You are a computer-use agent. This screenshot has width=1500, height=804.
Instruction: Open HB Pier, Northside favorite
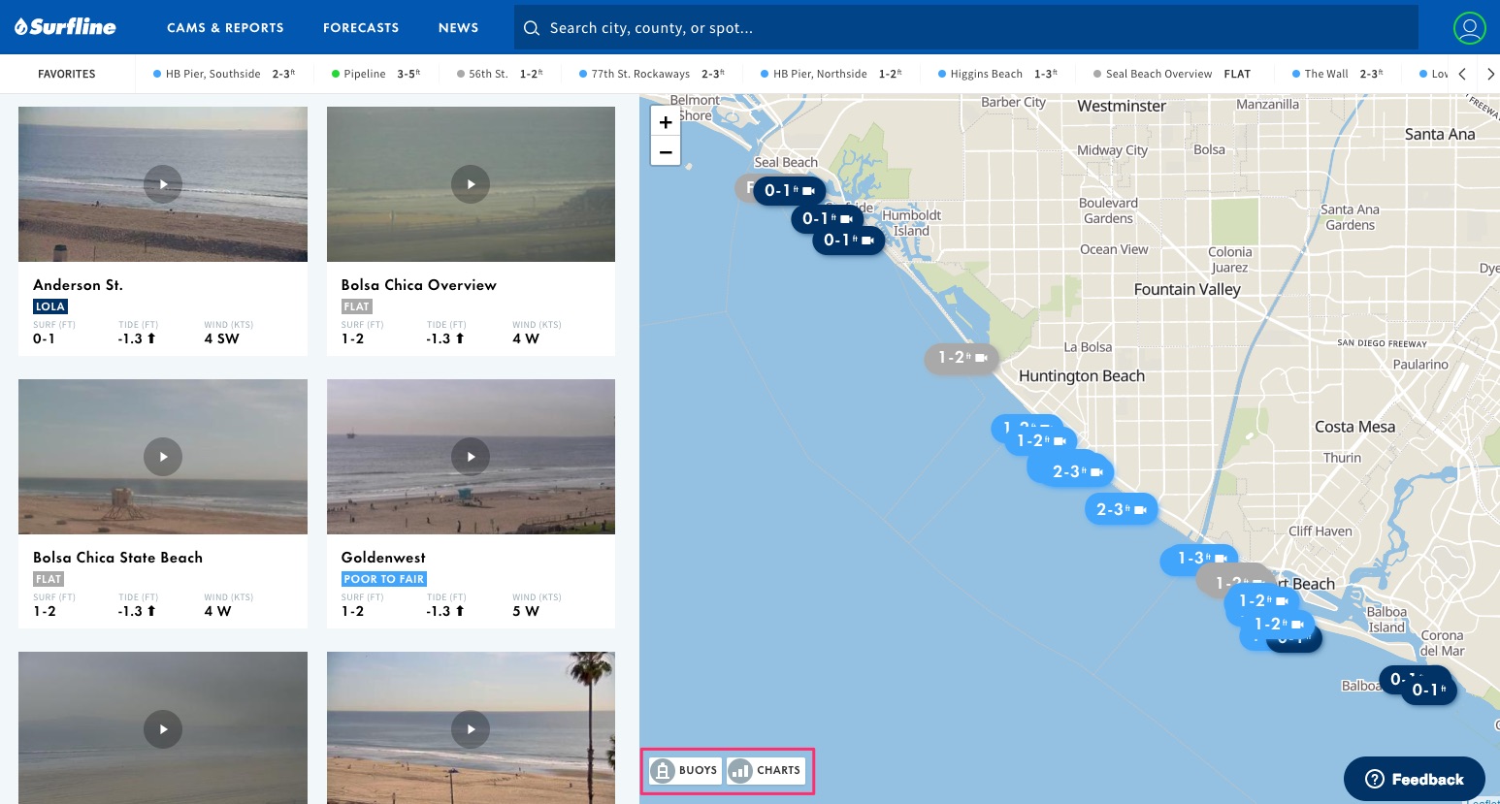(x=832, y=74)
